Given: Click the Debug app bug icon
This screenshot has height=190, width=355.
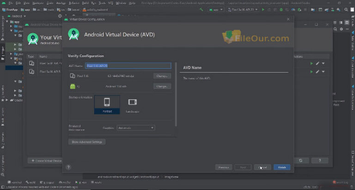Looking at the screenshot, I should point(281,10).
